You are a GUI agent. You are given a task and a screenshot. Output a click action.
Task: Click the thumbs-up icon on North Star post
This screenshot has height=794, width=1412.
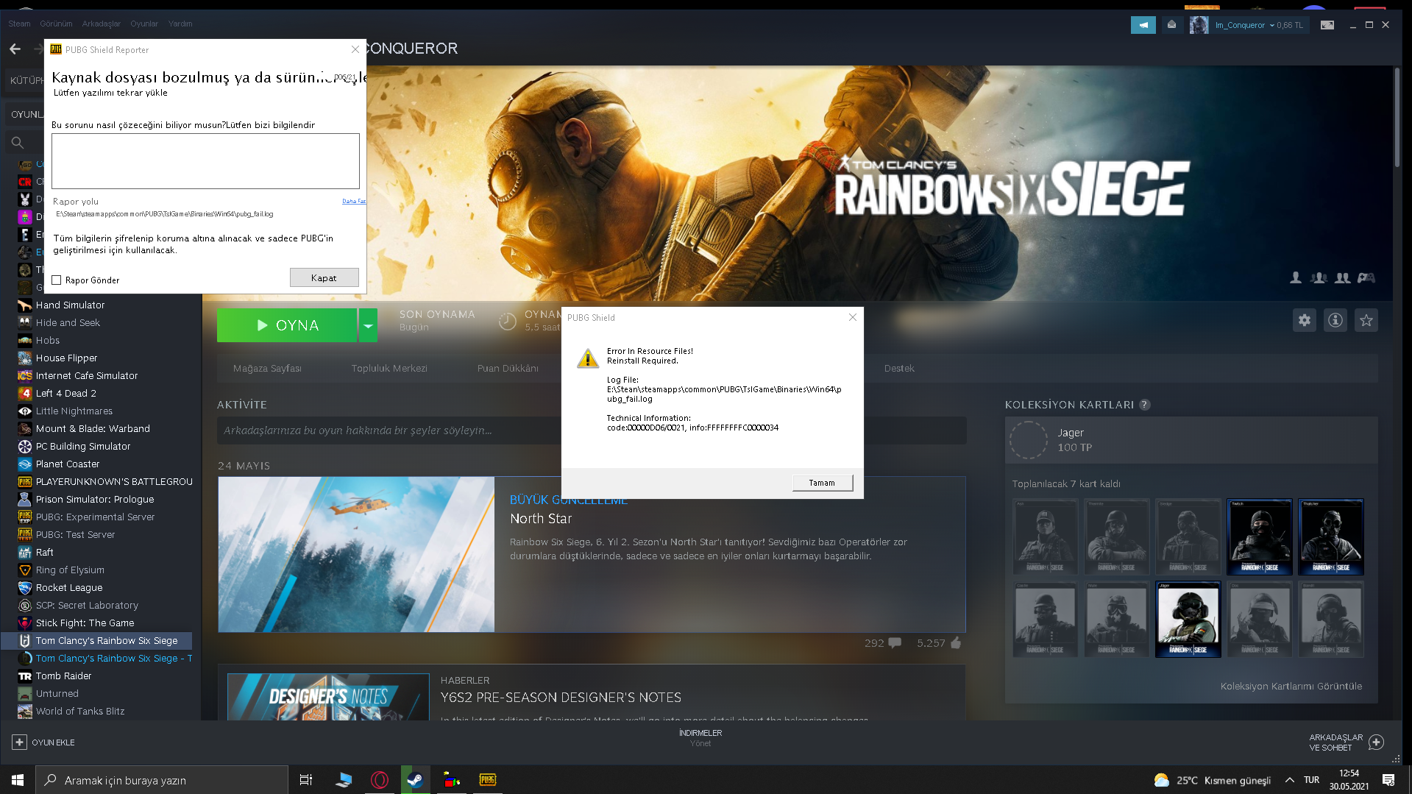coord(956,642)
